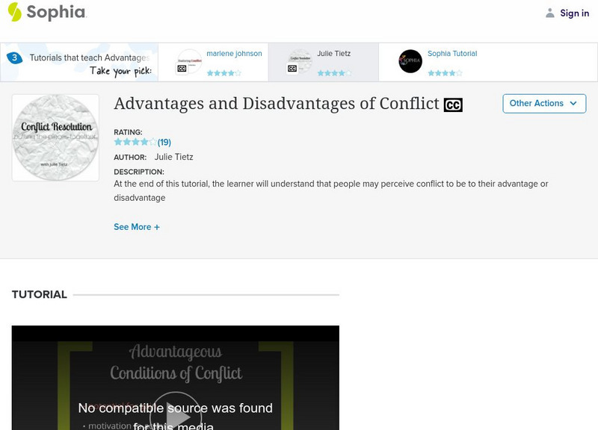The image size is (598, 430).
Task: Click the fourth star under Sophia Tutorial
Action: pyautogui.click(x=451, y=74)
